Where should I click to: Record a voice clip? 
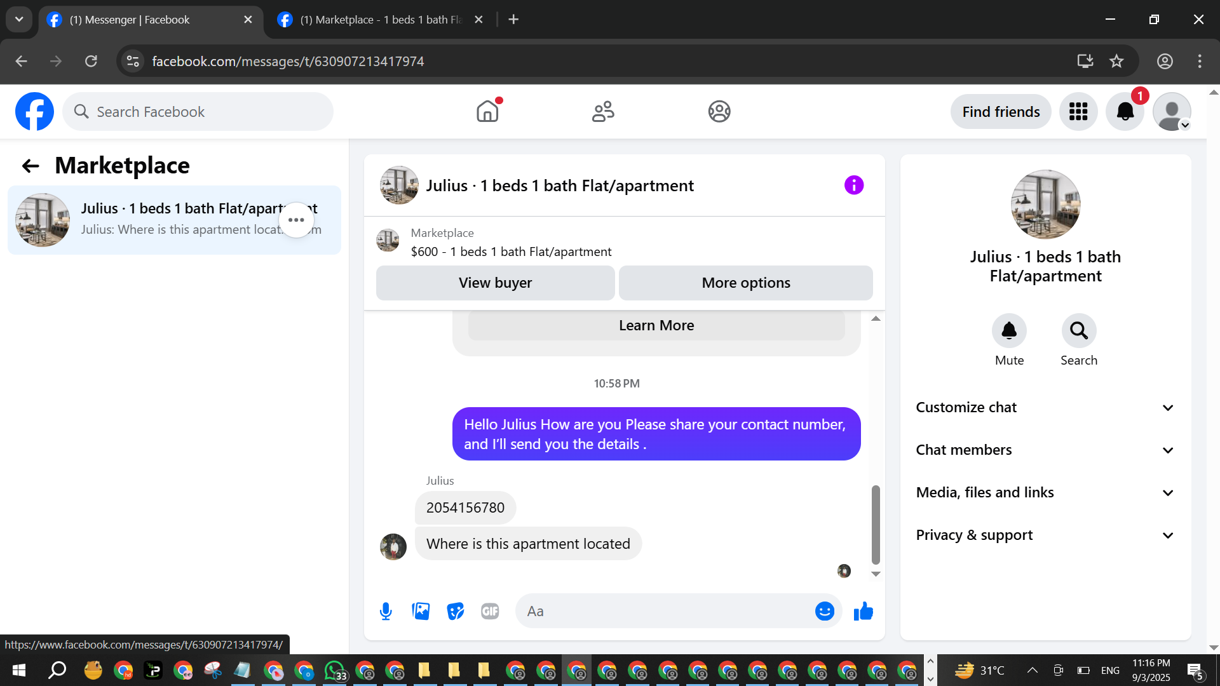point(386,611)
